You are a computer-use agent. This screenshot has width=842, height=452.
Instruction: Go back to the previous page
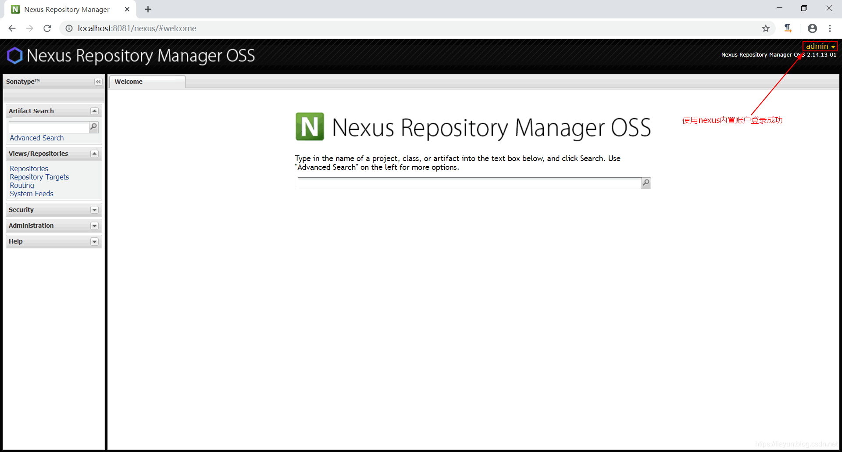[x=12, y=29]
